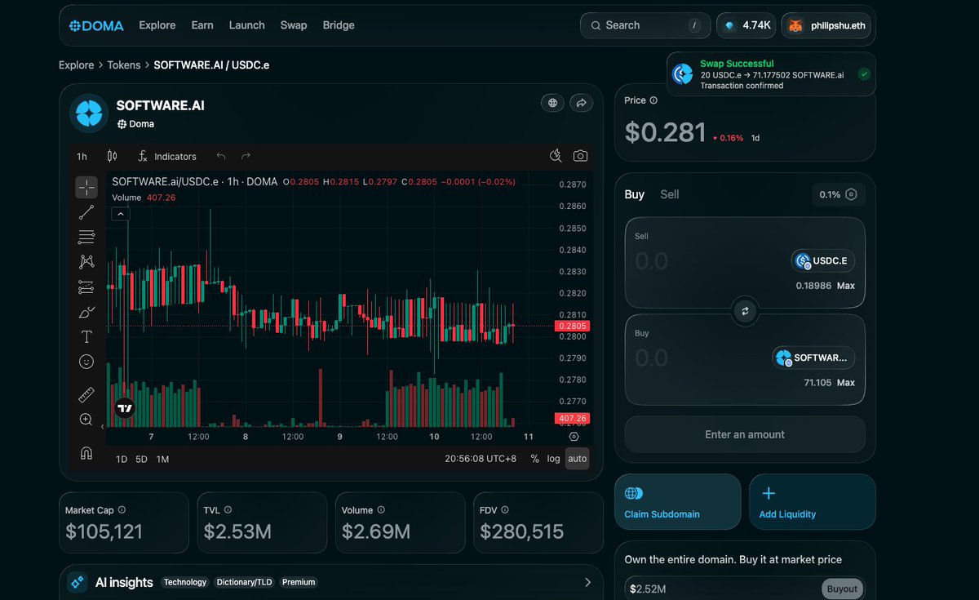Open the 1h timeframe interval selector

tap(82, 156)
